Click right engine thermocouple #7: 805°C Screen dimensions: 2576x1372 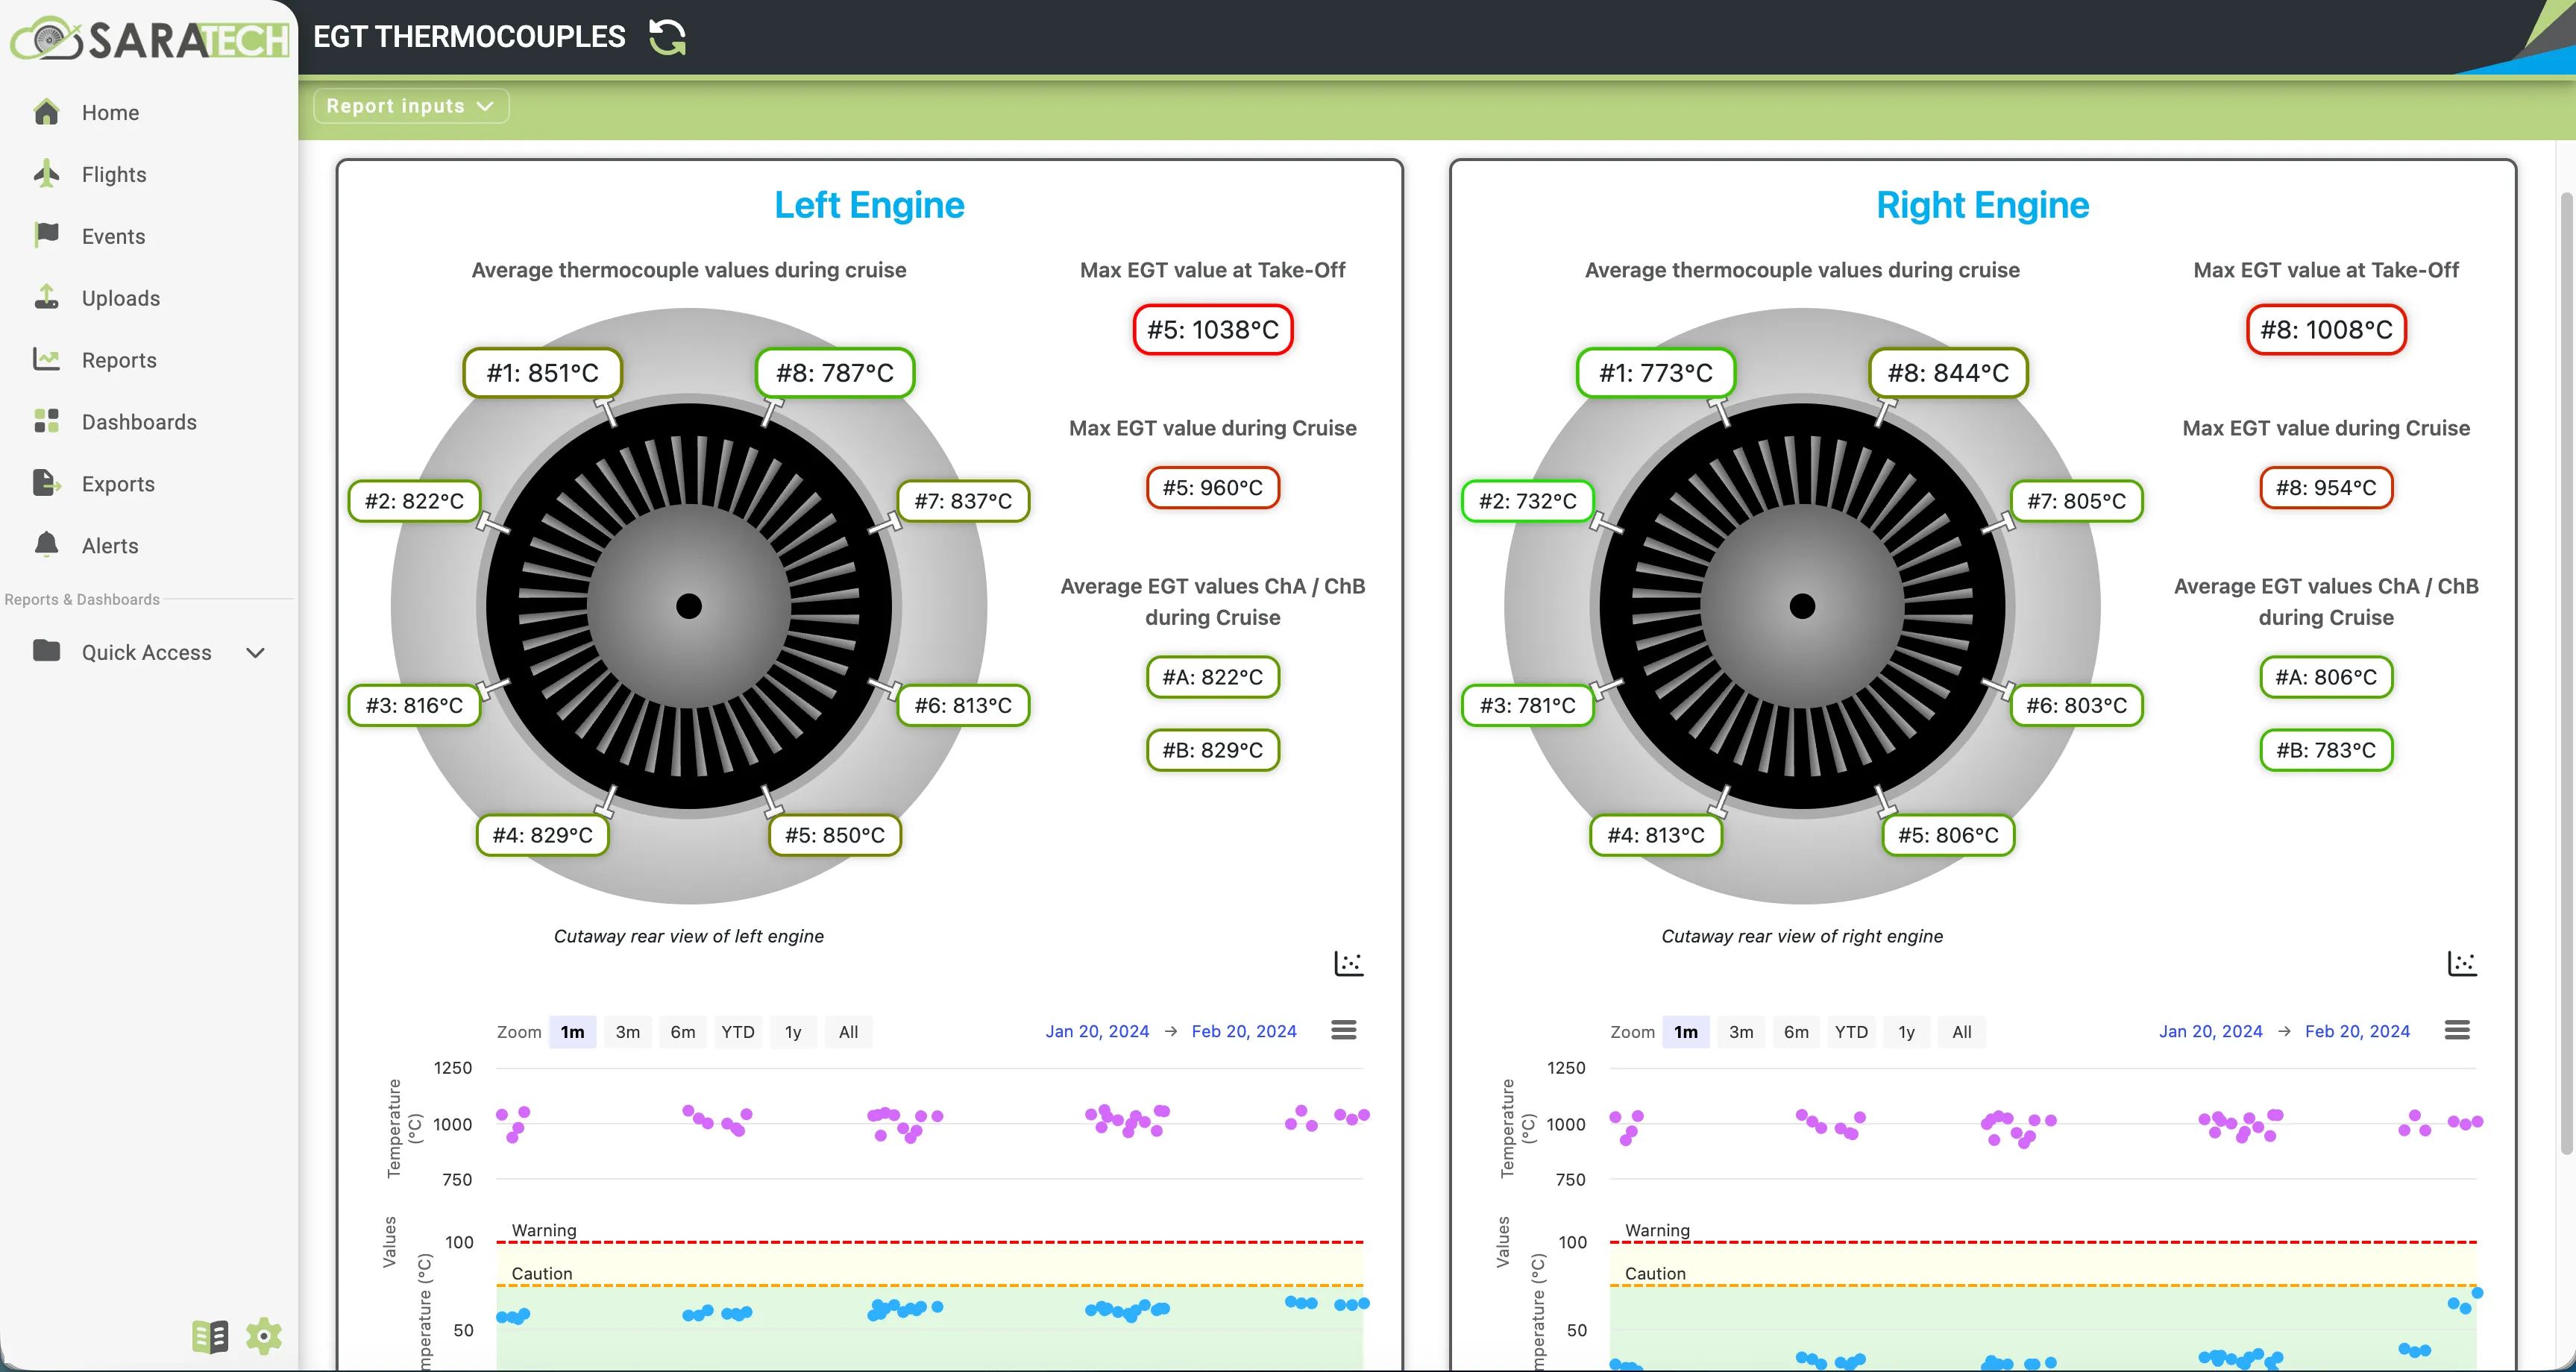click(2076, 501)
